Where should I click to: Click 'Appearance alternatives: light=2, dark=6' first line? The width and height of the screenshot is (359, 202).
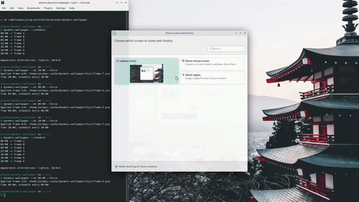pos(31,60)
